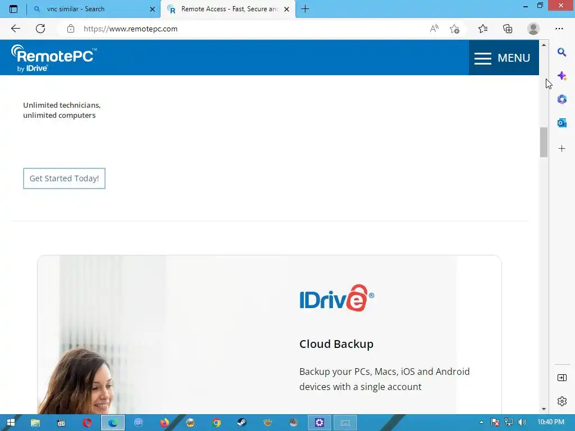Image resolution: width=575 pixels, height=431 pixels.
Task: Open the Copilot sparkle sidebar icon
Action: pos(562,76)
